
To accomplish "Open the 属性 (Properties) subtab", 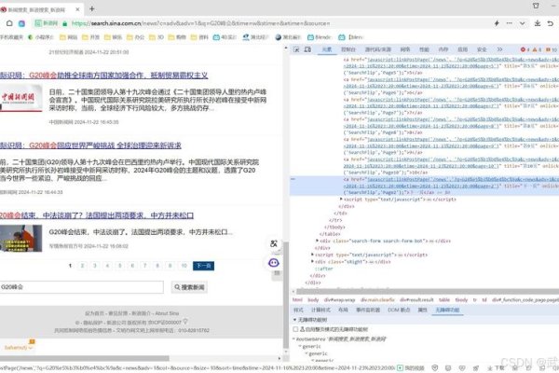I will click(422, 311).
